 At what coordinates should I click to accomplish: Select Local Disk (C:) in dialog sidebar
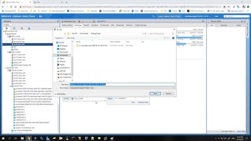tap(64, 68)
